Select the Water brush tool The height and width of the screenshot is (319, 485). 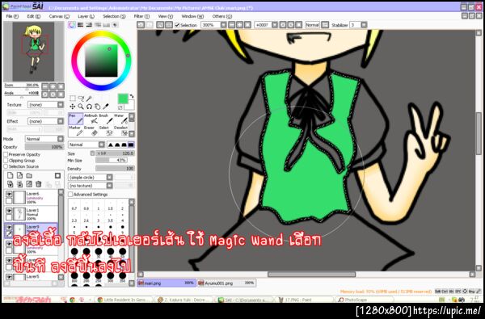(x=120, y=119)
